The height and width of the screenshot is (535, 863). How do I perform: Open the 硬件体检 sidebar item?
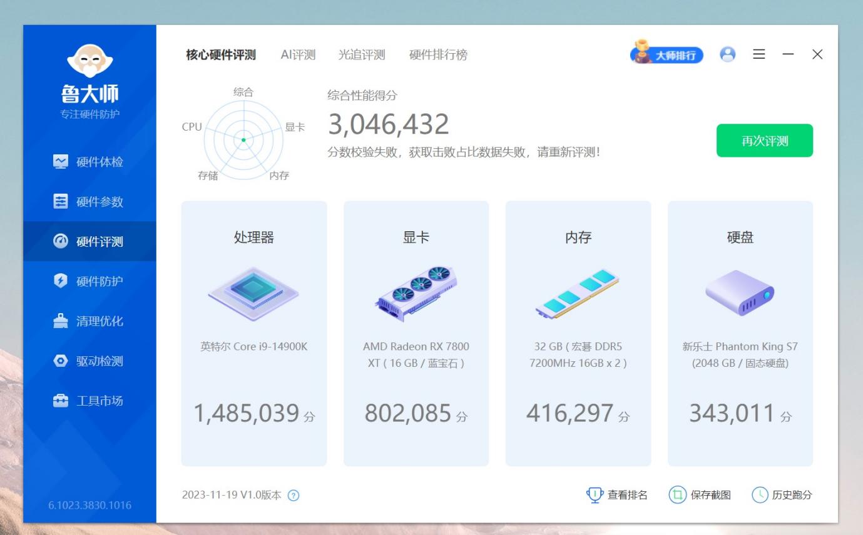(89, 162)
